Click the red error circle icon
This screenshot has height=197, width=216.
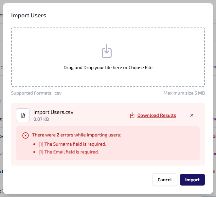(25, 135)
